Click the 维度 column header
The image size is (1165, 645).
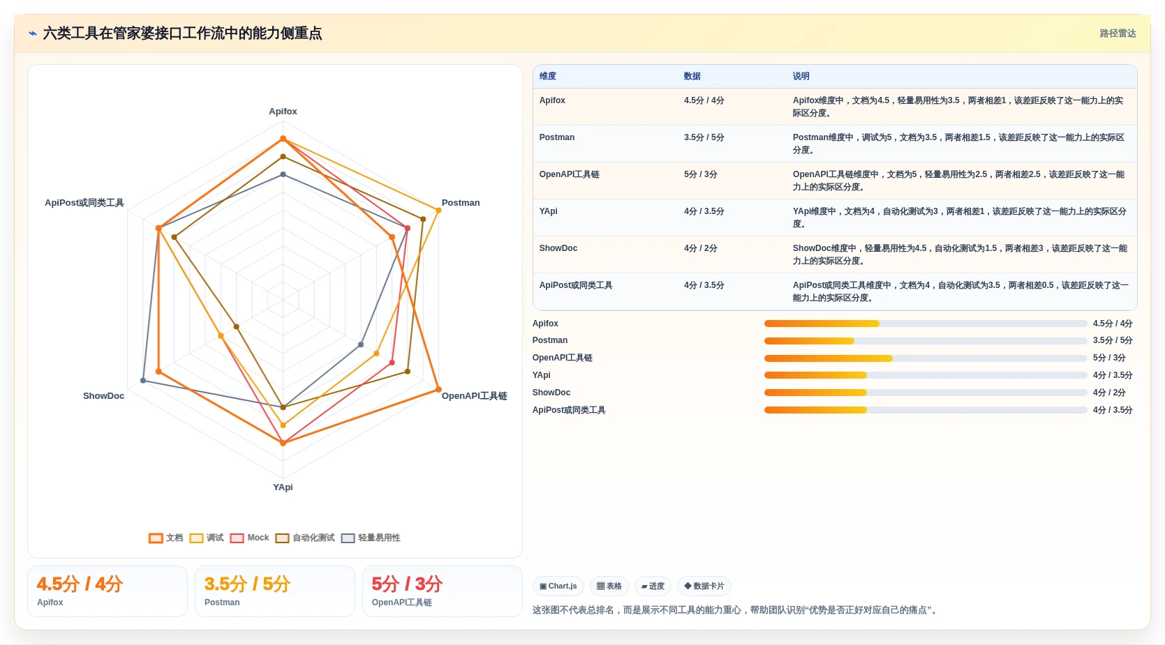pyautogui.click(x=548, y=76)
